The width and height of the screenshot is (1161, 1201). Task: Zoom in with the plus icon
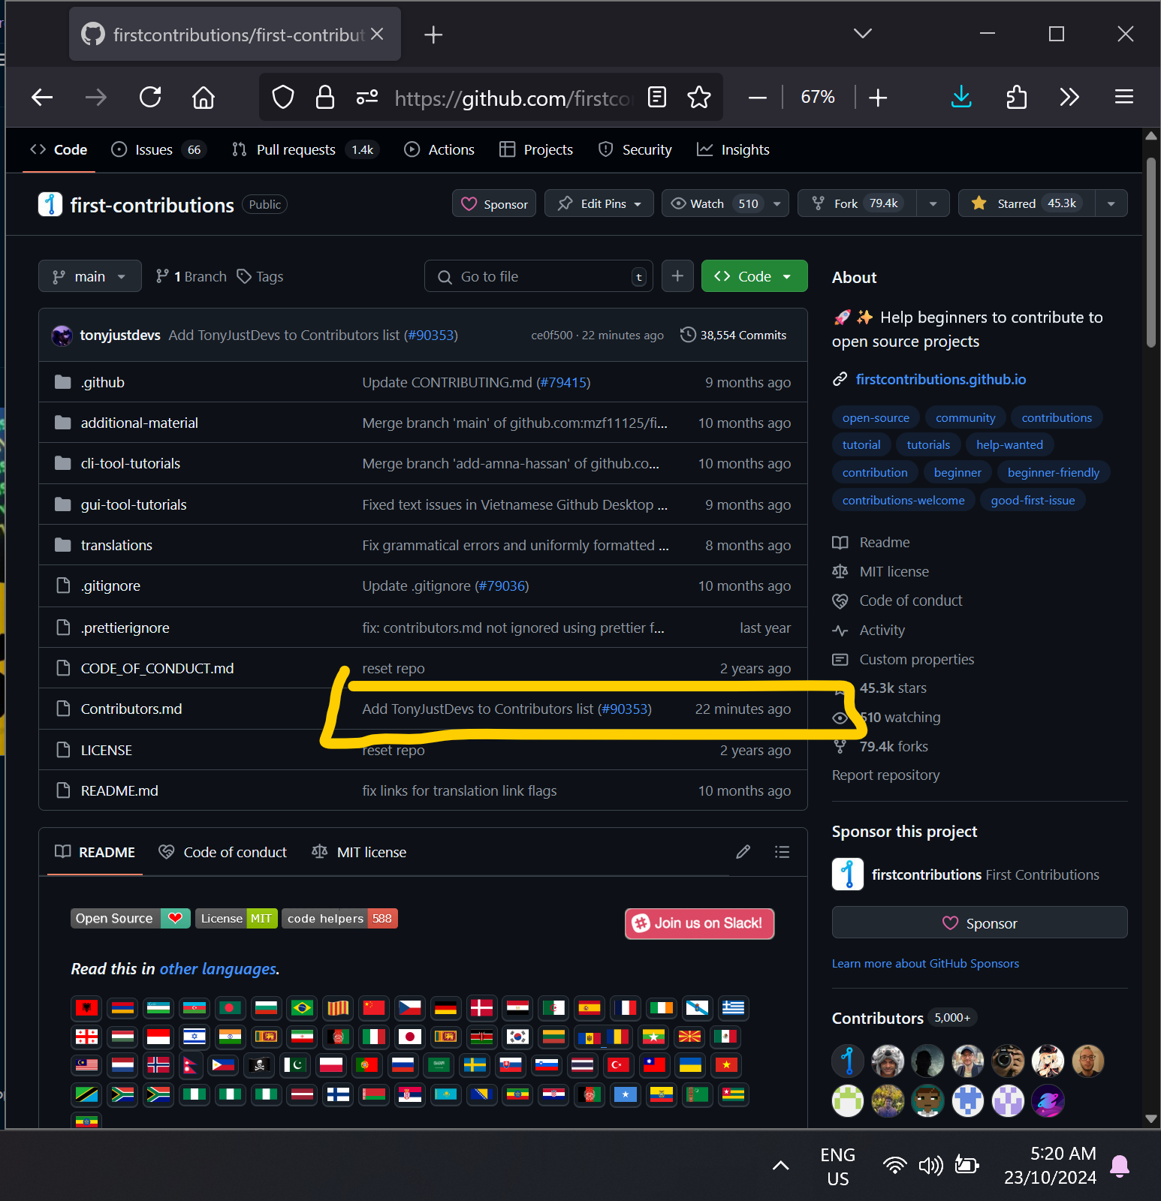(x=878, y=98)
